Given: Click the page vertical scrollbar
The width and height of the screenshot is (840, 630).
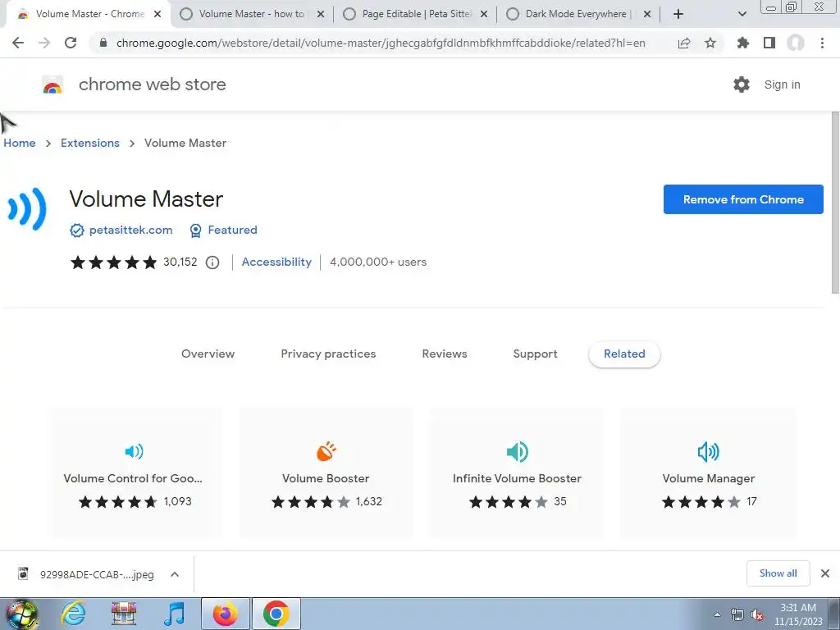Looking at the screenshot, I should pyautogui.click(x=835, y=203).
